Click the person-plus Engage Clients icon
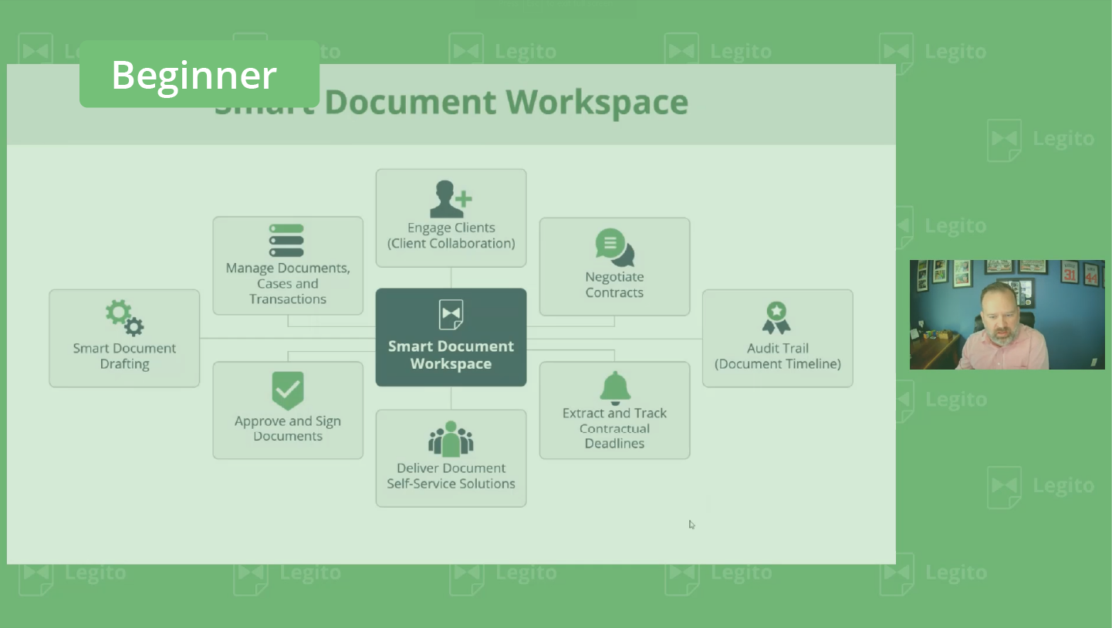This screenshot has width=1112, height=628. point(451,199)
